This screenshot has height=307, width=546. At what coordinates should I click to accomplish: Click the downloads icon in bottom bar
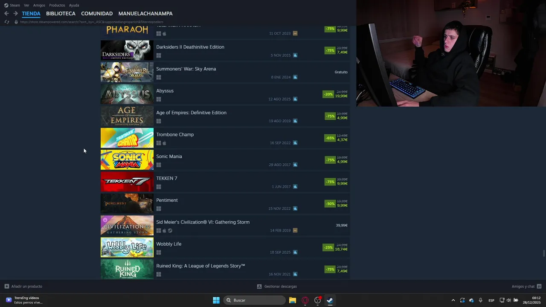(x=259, y=287)
